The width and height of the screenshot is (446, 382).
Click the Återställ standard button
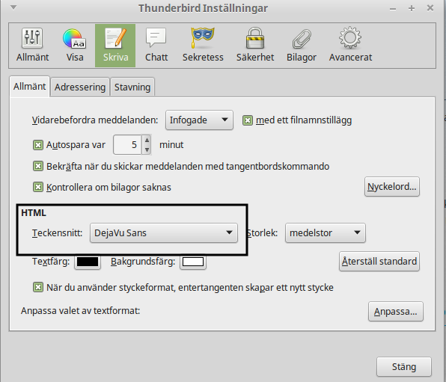click(x=379, y=261)
